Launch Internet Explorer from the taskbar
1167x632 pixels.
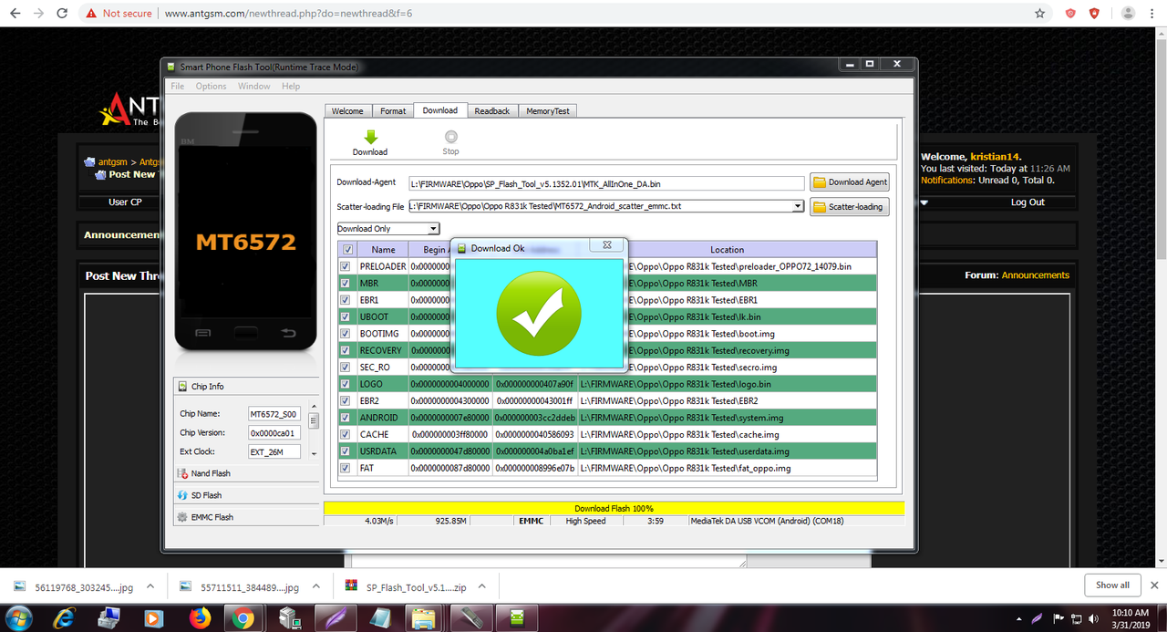tap(64, 617)
